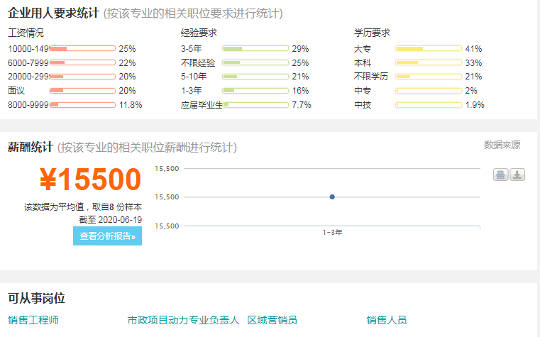
Task: Open the 市政项目动力专业负责人 link
Action: pos(183,320)
